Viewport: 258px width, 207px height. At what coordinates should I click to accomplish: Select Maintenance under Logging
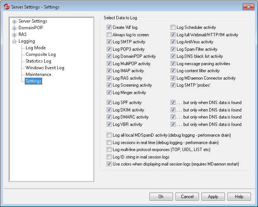[x=38, y=75]
